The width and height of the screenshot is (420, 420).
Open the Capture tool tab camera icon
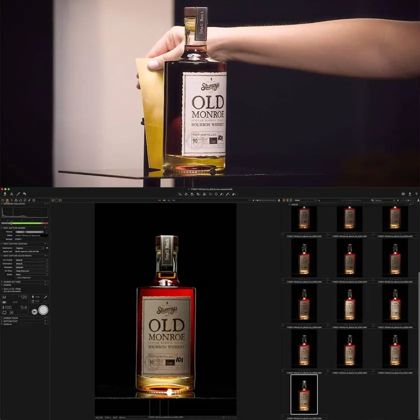7,200
